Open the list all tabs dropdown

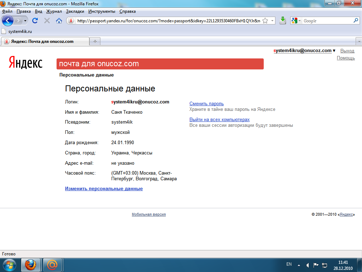coord(359,42)
